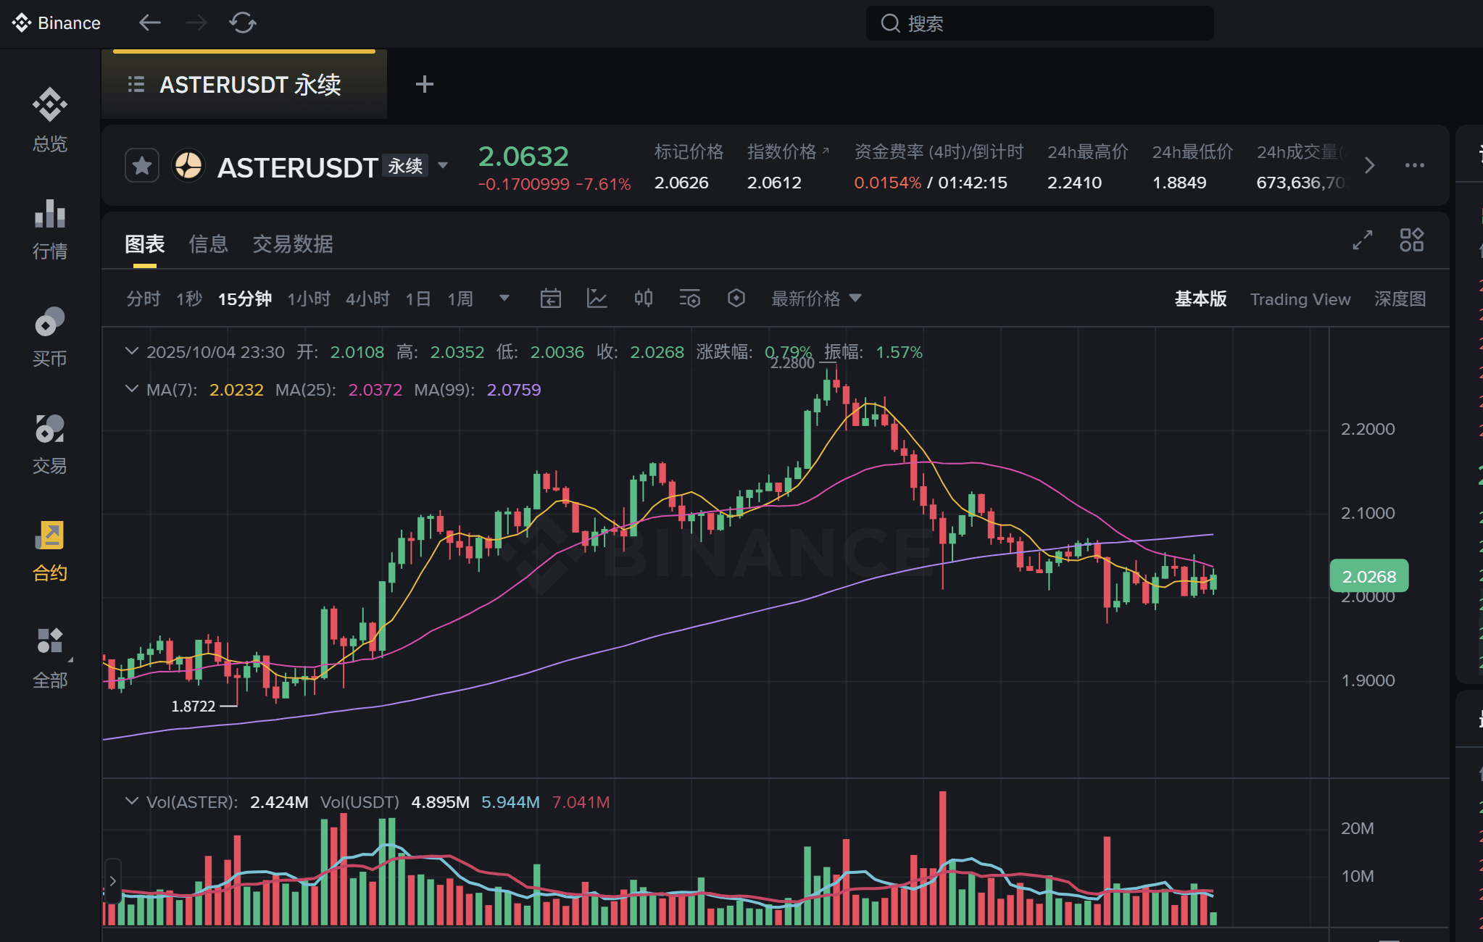Image resolution: width=1483 pixels, height=942 pixels.
Task: Click the calendar date-range icon
Action: [550, 299]
